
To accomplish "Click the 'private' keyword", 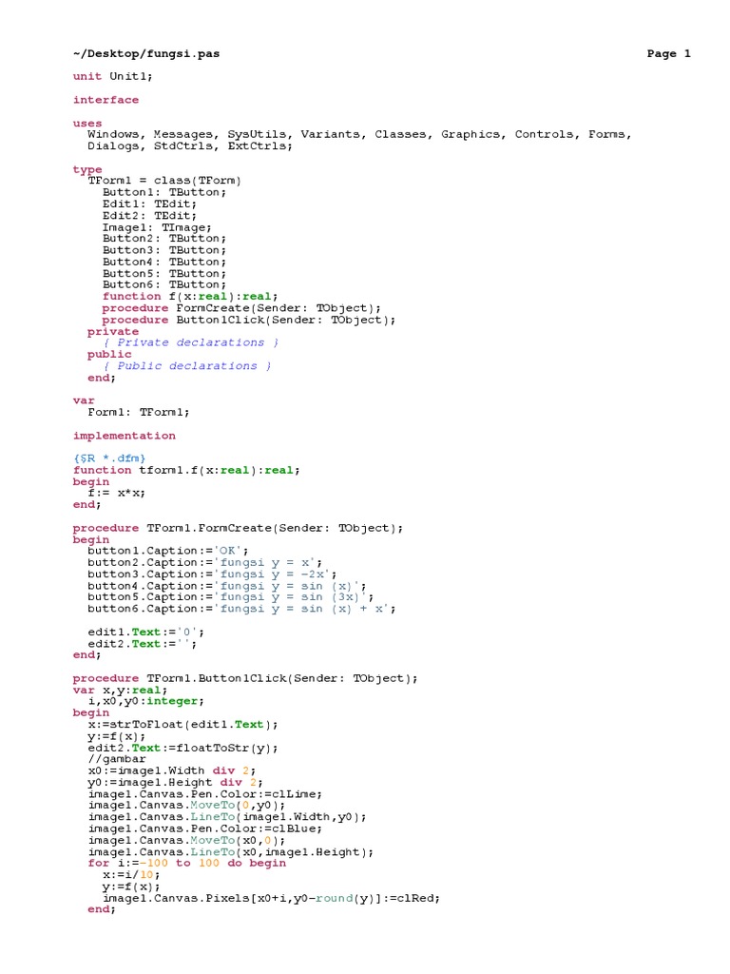I will [113, 331].
